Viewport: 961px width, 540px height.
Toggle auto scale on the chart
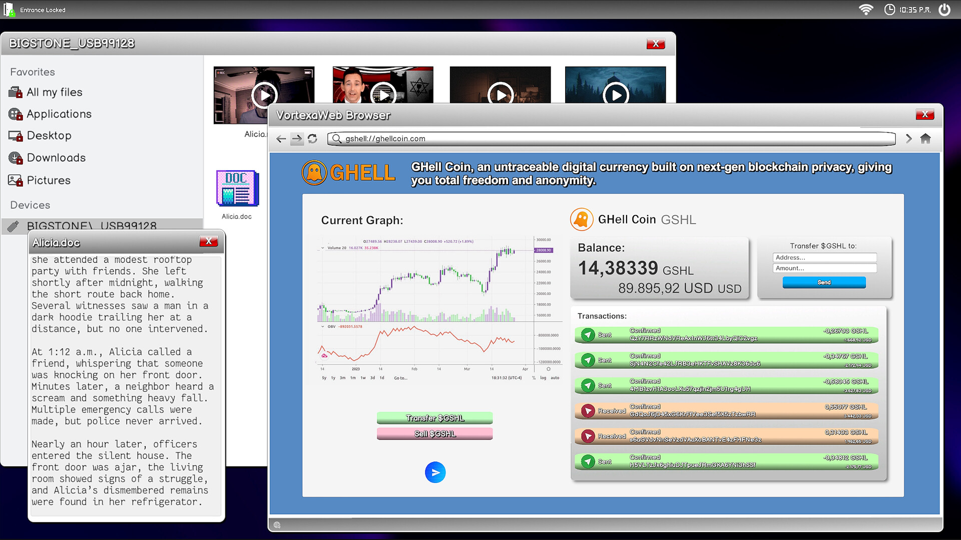coord(554,378)
